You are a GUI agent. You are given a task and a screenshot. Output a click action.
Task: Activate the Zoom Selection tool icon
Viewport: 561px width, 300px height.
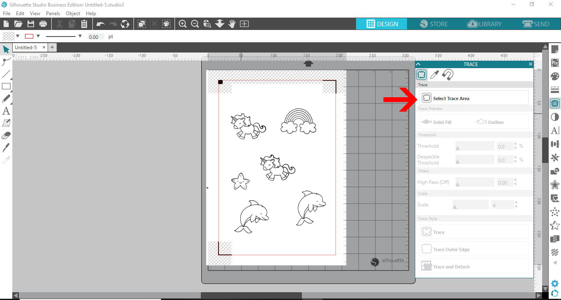click(x=207, y=24)
